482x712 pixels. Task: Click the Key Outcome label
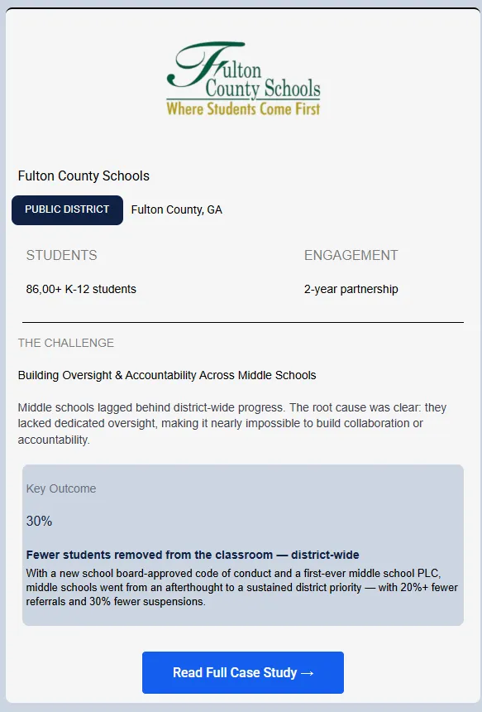(x=61, y=488)
